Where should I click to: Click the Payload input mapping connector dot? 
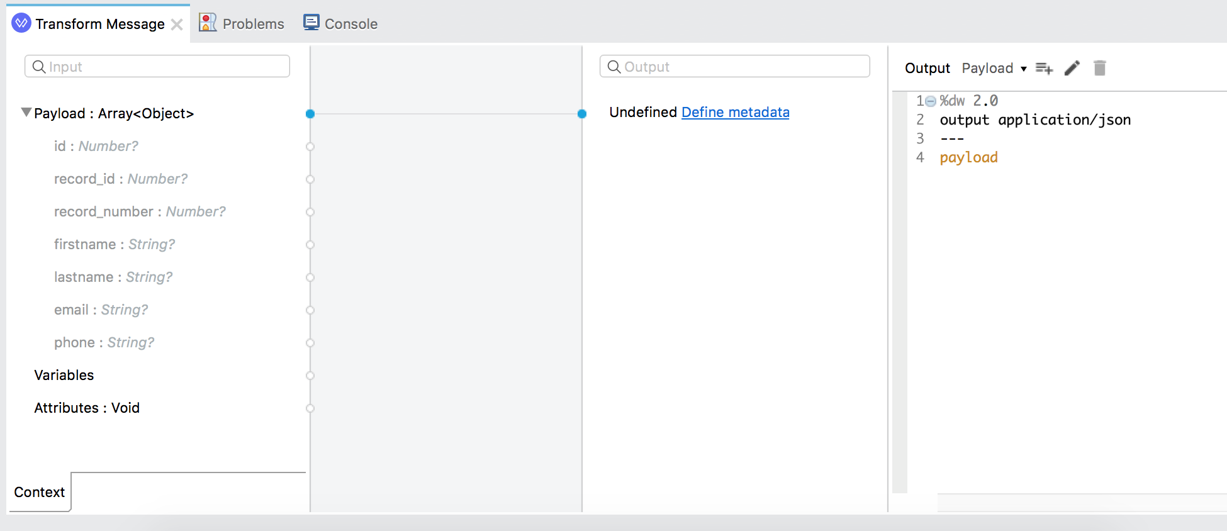310,114
